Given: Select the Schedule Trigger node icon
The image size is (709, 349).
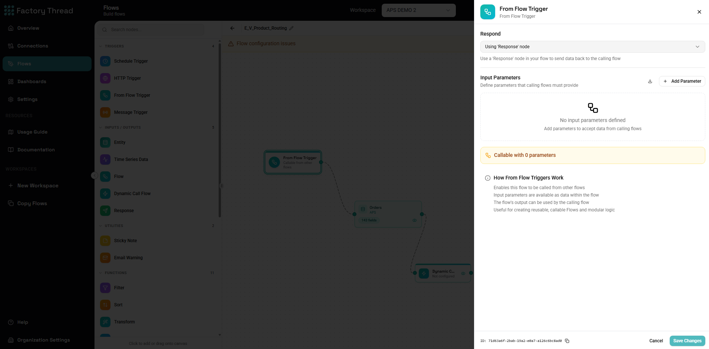Looking at the screenshot, I should [105, 61].
